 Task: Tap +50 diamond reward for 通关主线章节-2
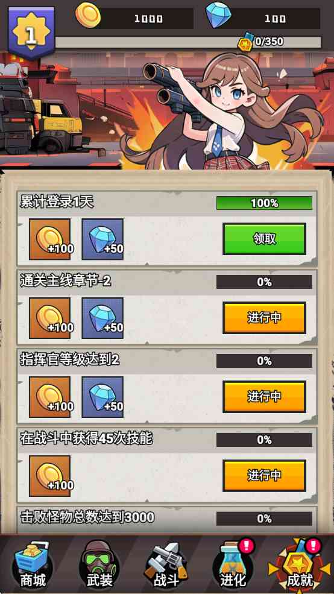102,318
